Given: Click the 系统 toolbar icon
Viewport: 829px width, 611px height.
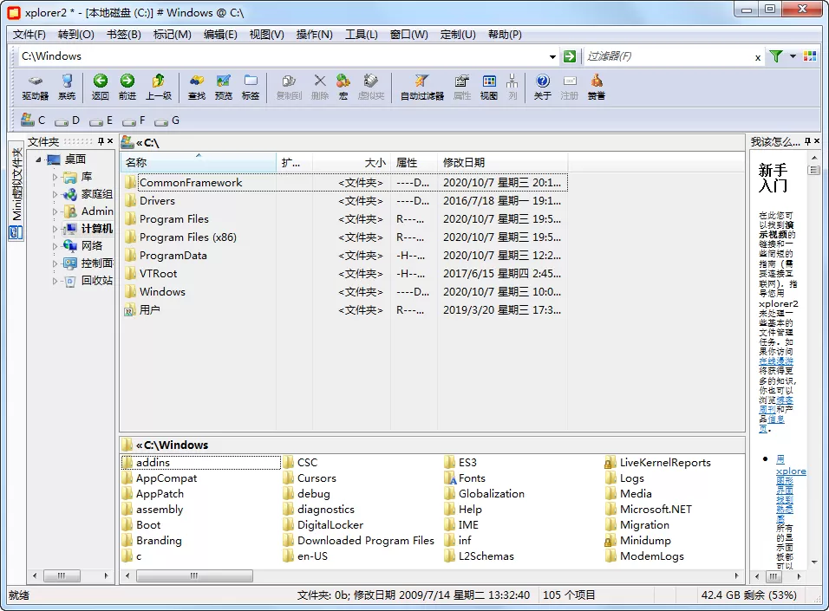Looking at the screenshot, I should pos(67,88).
